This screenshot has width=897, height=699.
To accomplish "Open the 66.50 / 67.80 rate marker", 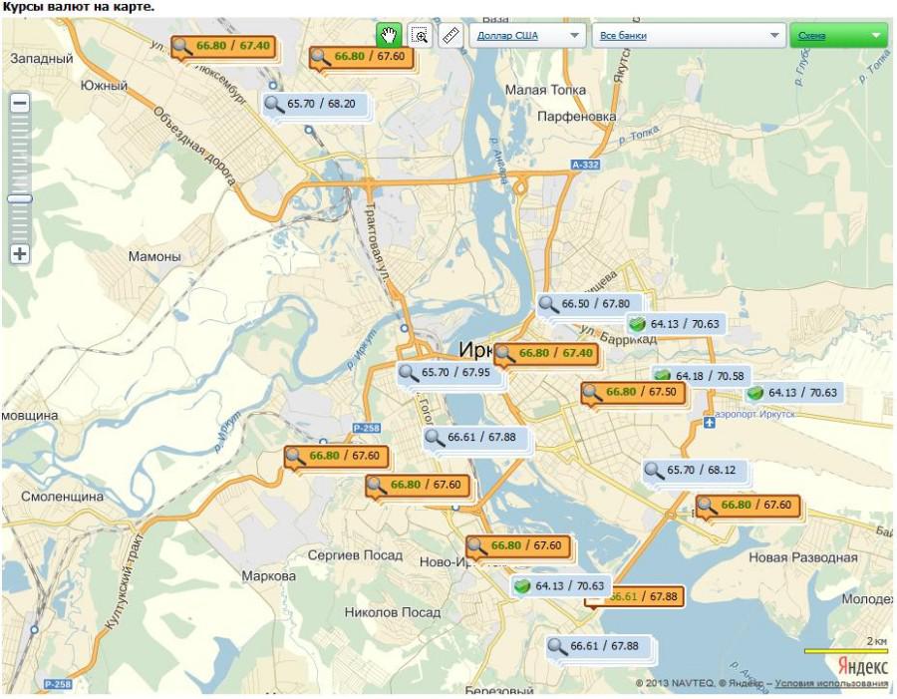I will pos(586,304).
